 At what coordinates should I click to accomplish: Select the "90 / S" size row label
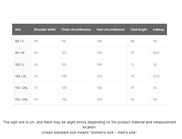click(19, 41)
